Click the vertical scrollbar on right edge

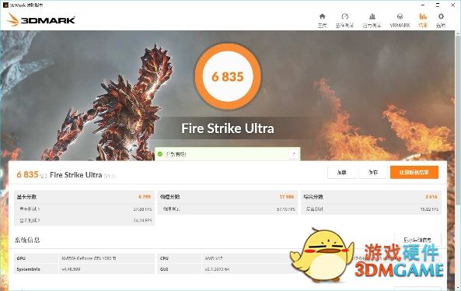458,117
